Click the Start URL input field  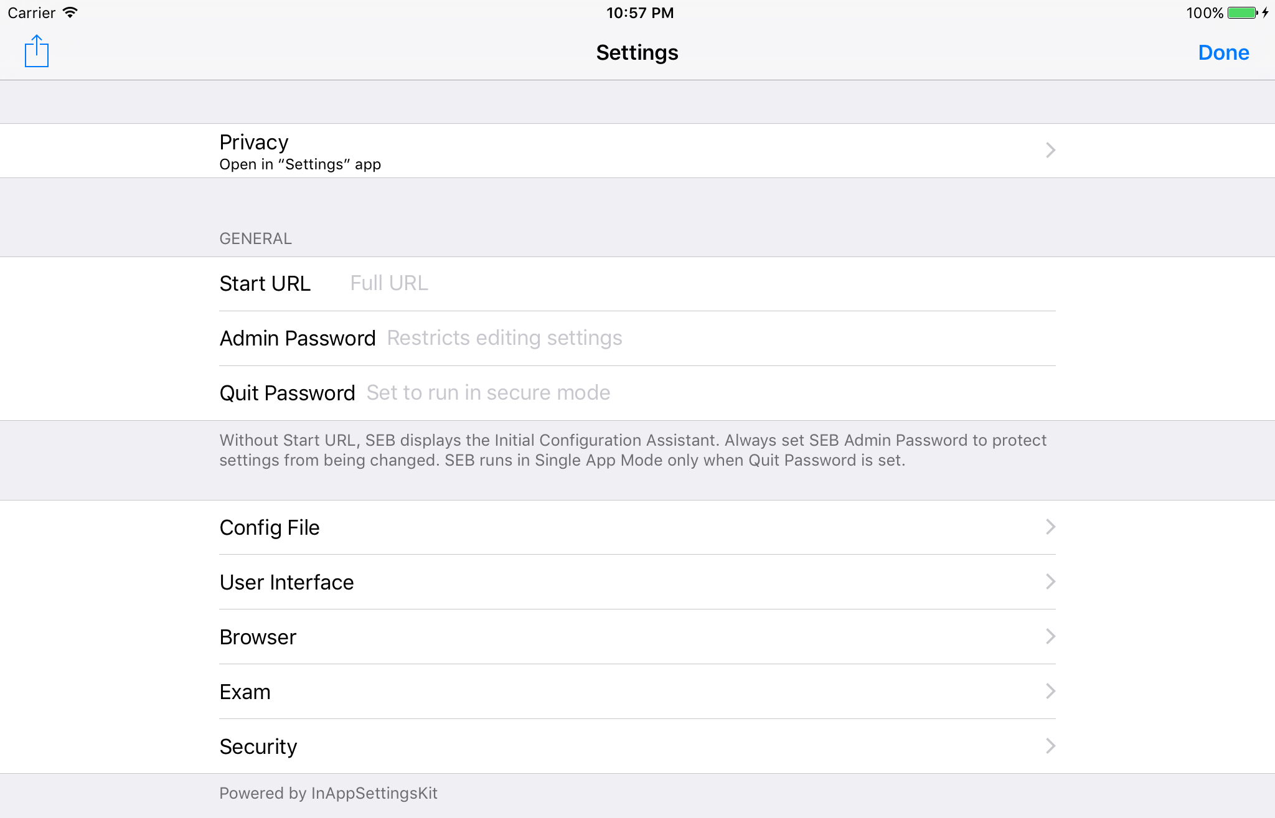[702, 284]
